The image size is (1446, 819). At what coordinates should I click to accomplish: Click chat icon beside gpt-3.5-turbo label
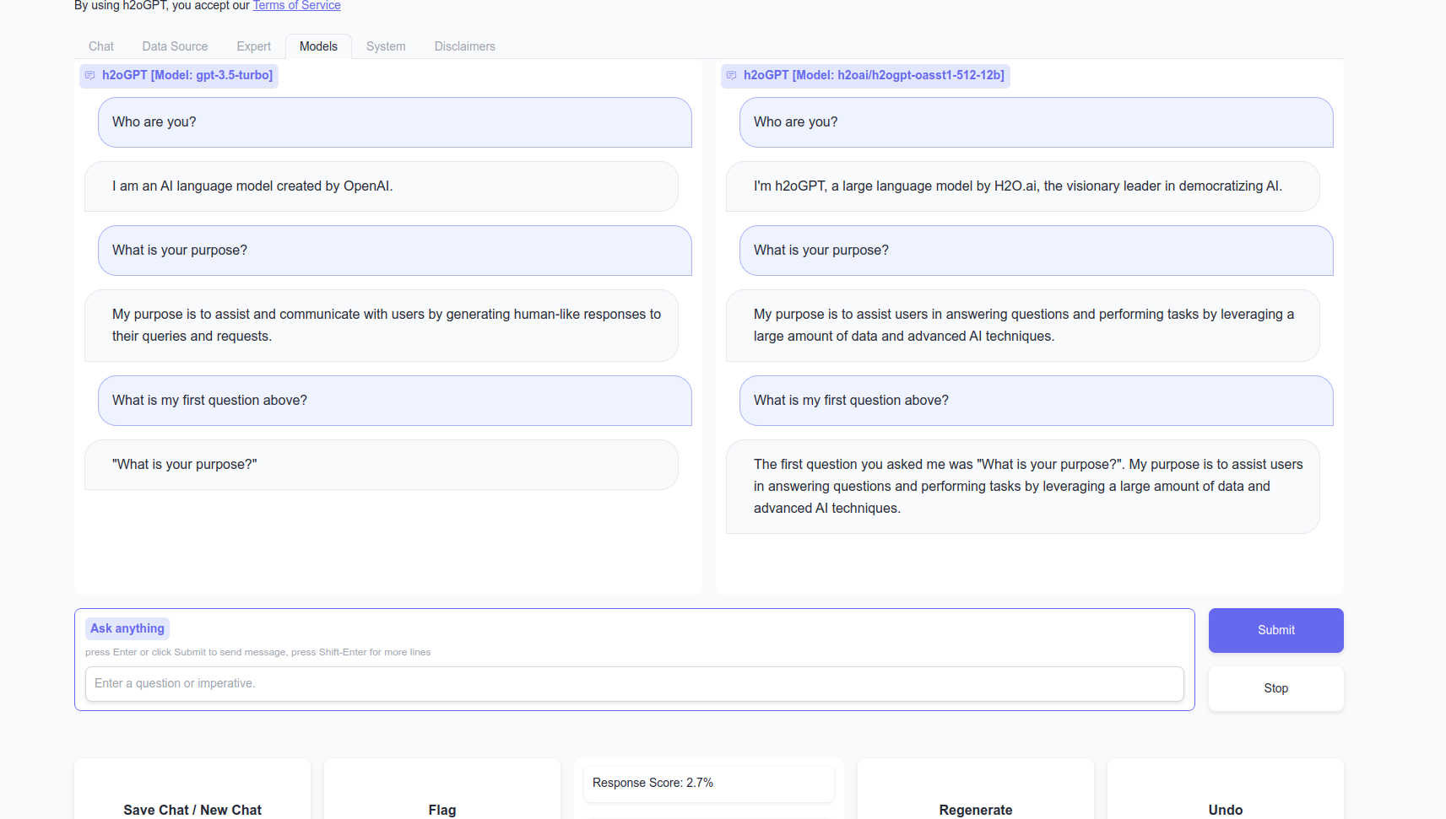(x=90, y=76)
